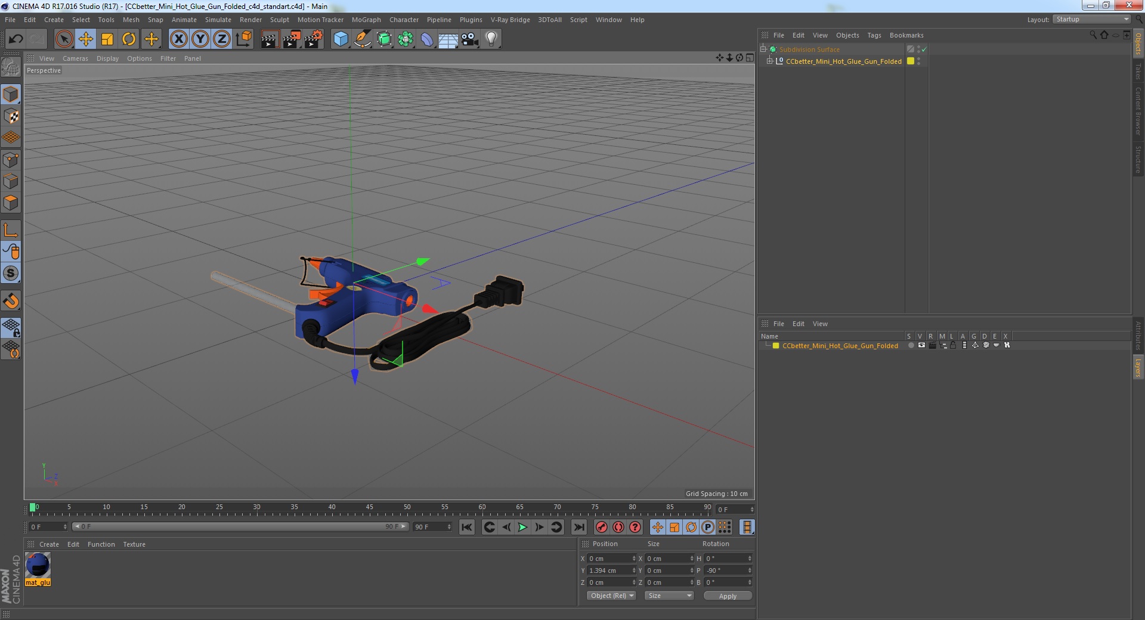
Task: Add a Camera object
Action: tap(470, 39)
